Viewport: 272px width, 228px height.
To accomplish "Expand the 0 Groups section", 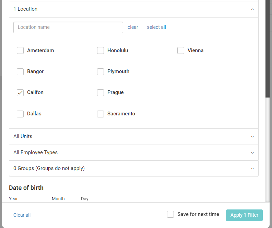I will point(252,169).
